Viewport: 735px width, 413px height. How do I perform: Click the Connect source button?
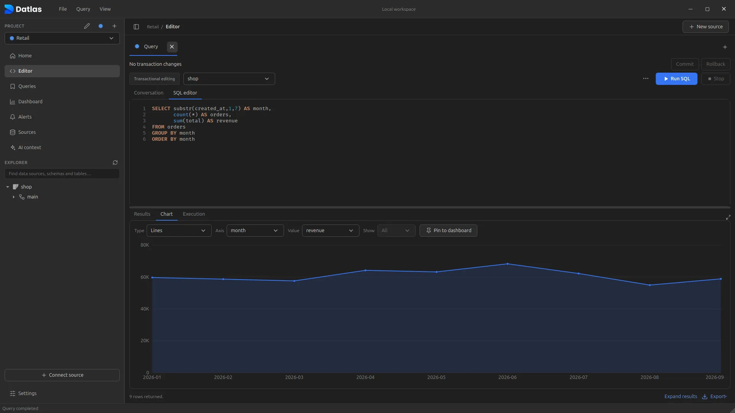[x=62, y=375]
